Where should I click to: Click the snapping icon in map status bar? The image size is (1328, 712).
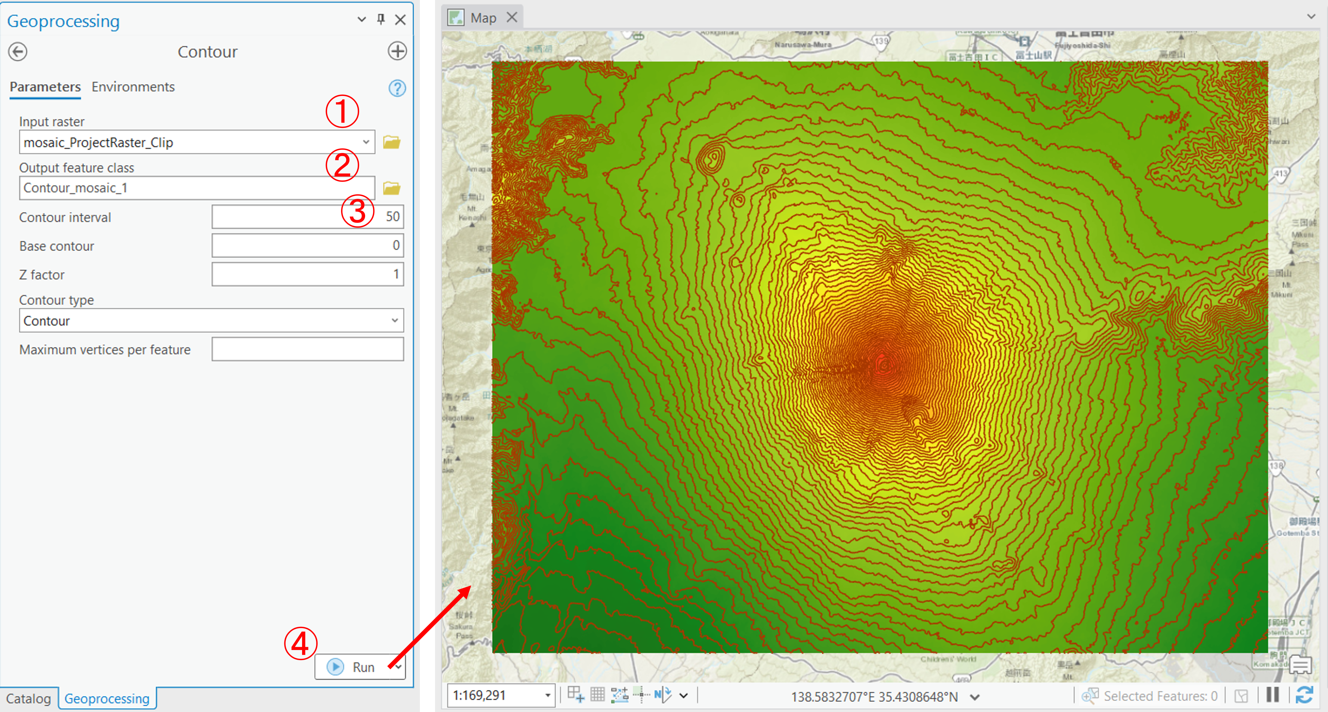(575, 695)
